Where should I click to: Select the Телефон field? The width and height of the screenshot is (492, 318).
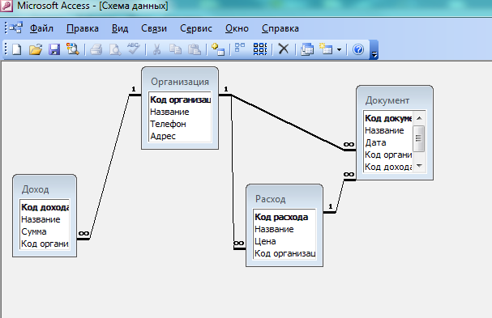click(180, 124)
